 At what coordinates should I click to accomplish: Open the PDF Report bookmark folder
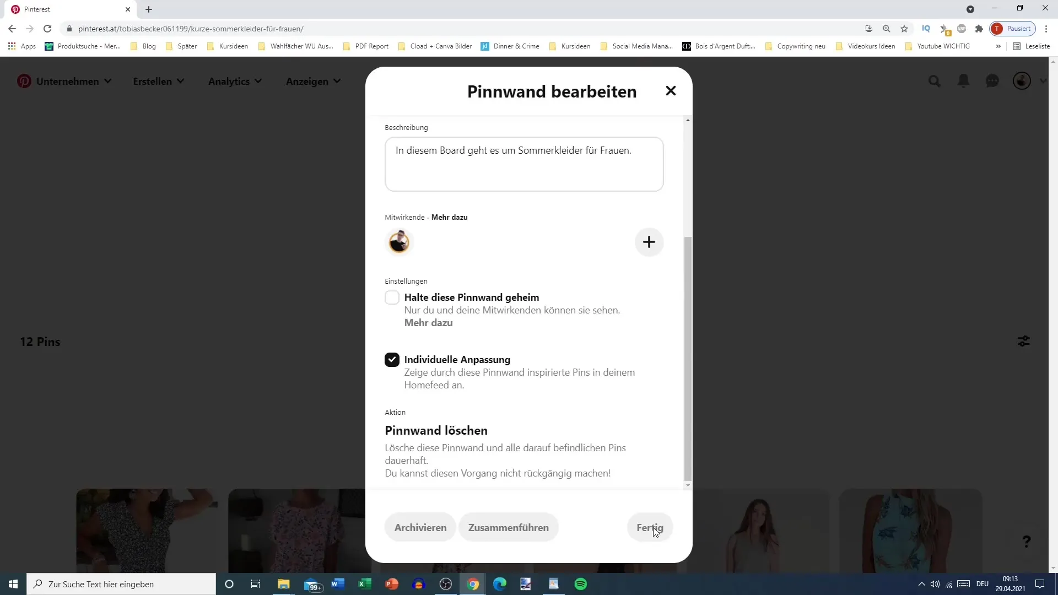click(x=366, y=46)
